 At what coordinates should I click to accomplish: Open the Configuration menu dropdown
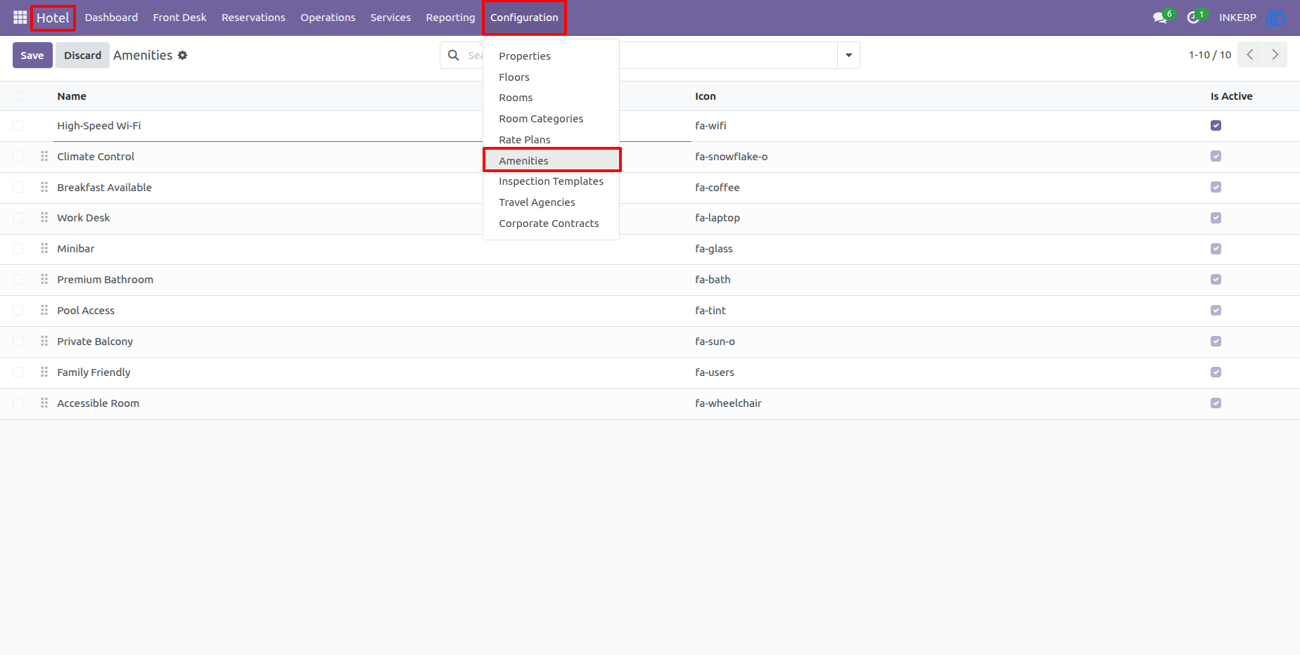pos(524,18)
